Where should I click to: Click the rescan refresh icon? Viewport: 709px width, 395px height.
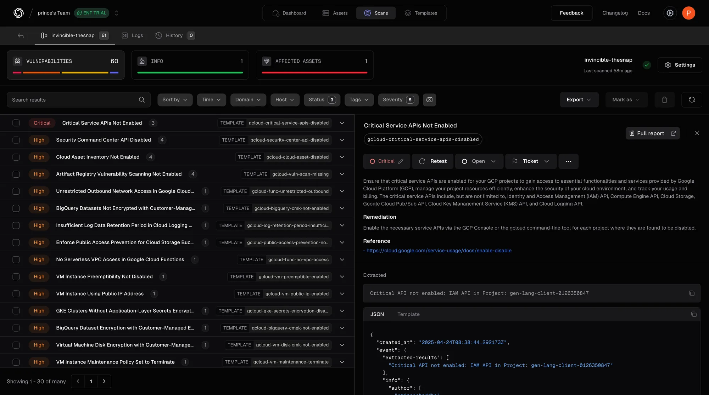pyautogui.click(x=691, y=100)
